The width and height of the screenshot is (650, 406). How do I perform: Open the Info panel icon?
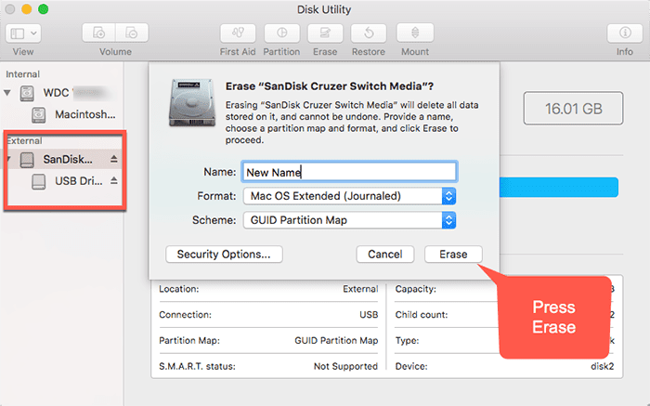click(x=624, y=33)
